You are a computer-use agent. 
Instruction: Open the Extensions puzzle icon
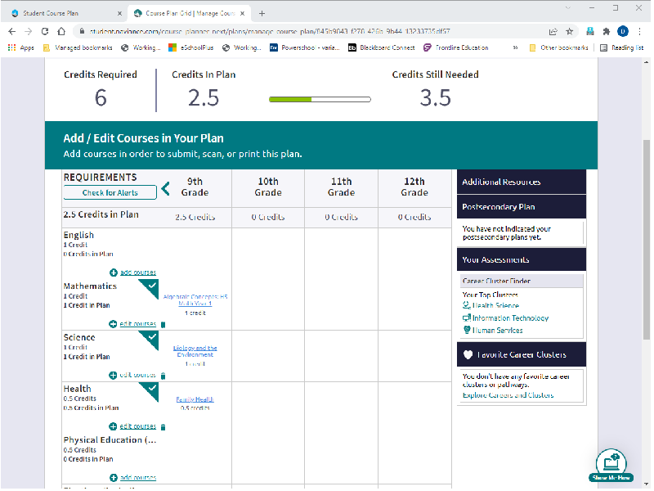pos(606,31)
